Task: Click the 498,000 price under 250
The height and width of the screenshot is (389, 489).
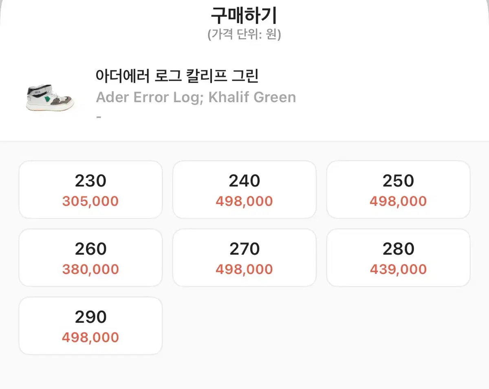Action: point(398,201)
